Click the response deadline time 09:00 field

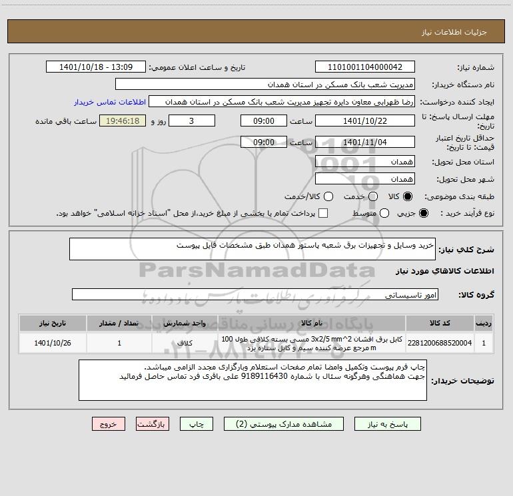click(264, 121)
